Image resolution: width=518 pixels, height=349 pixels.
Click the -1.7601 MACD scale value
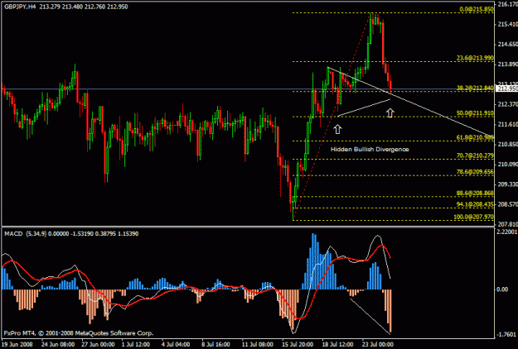[x=507, y=334]
